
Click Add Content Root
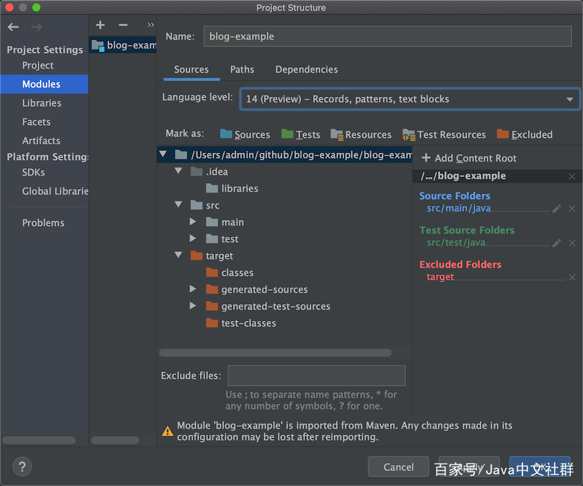(x=469, y=158)
